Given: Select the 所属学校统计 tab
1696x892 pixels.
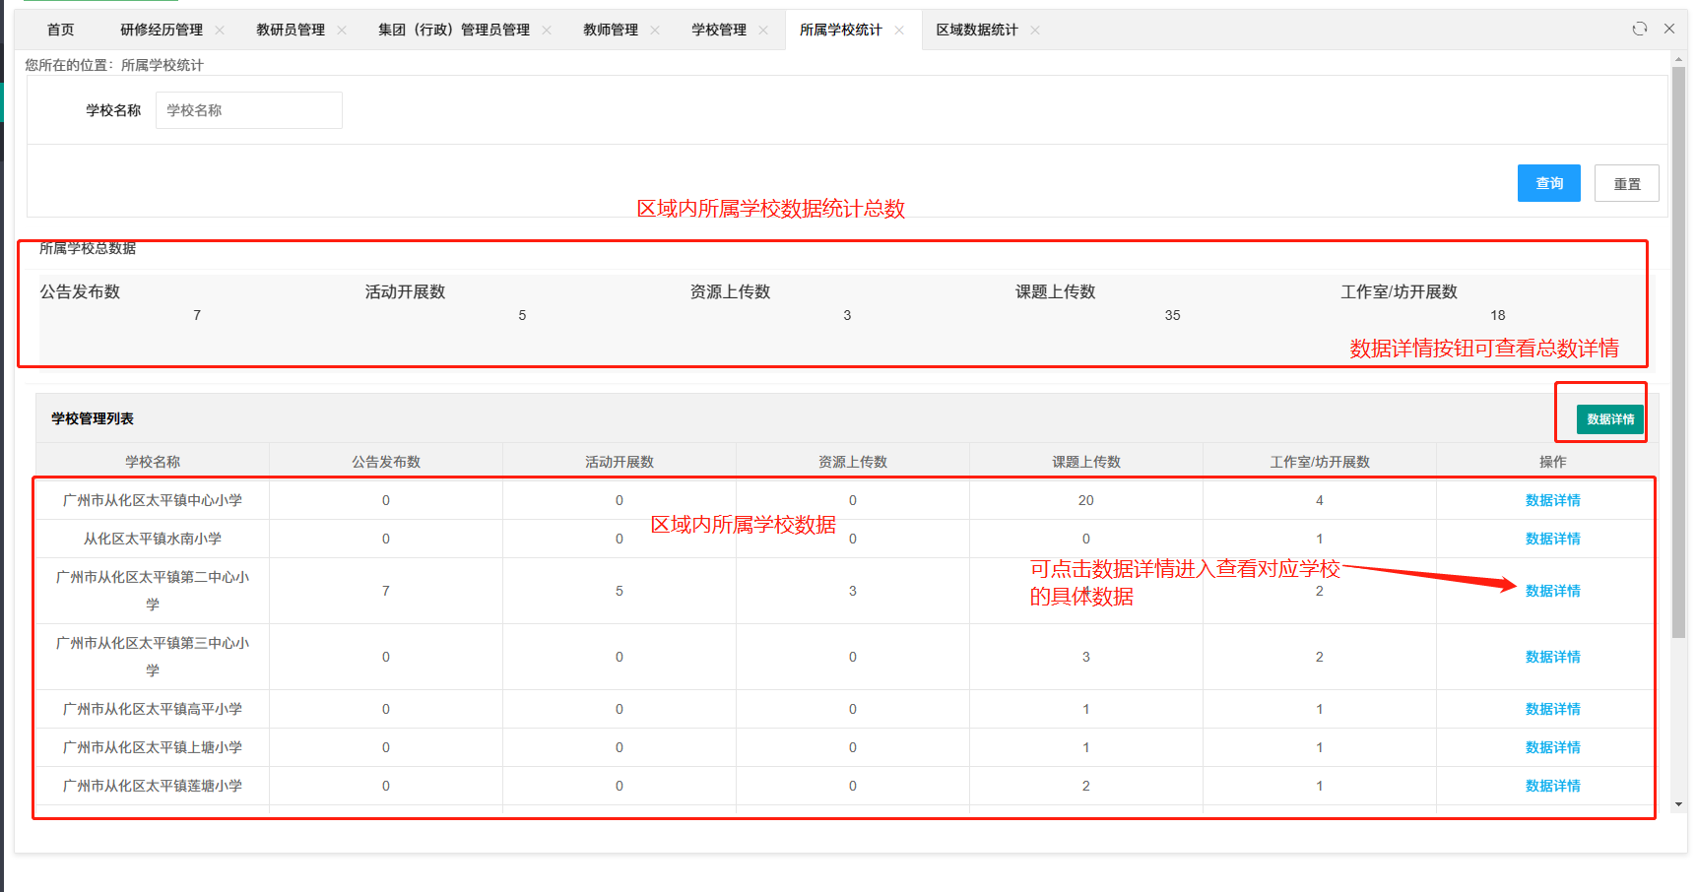Looking at the screenshot, I should click(841, 31).
